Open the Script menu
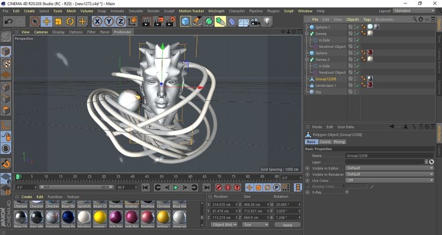442x235 pixels. (x=289, y=11)
